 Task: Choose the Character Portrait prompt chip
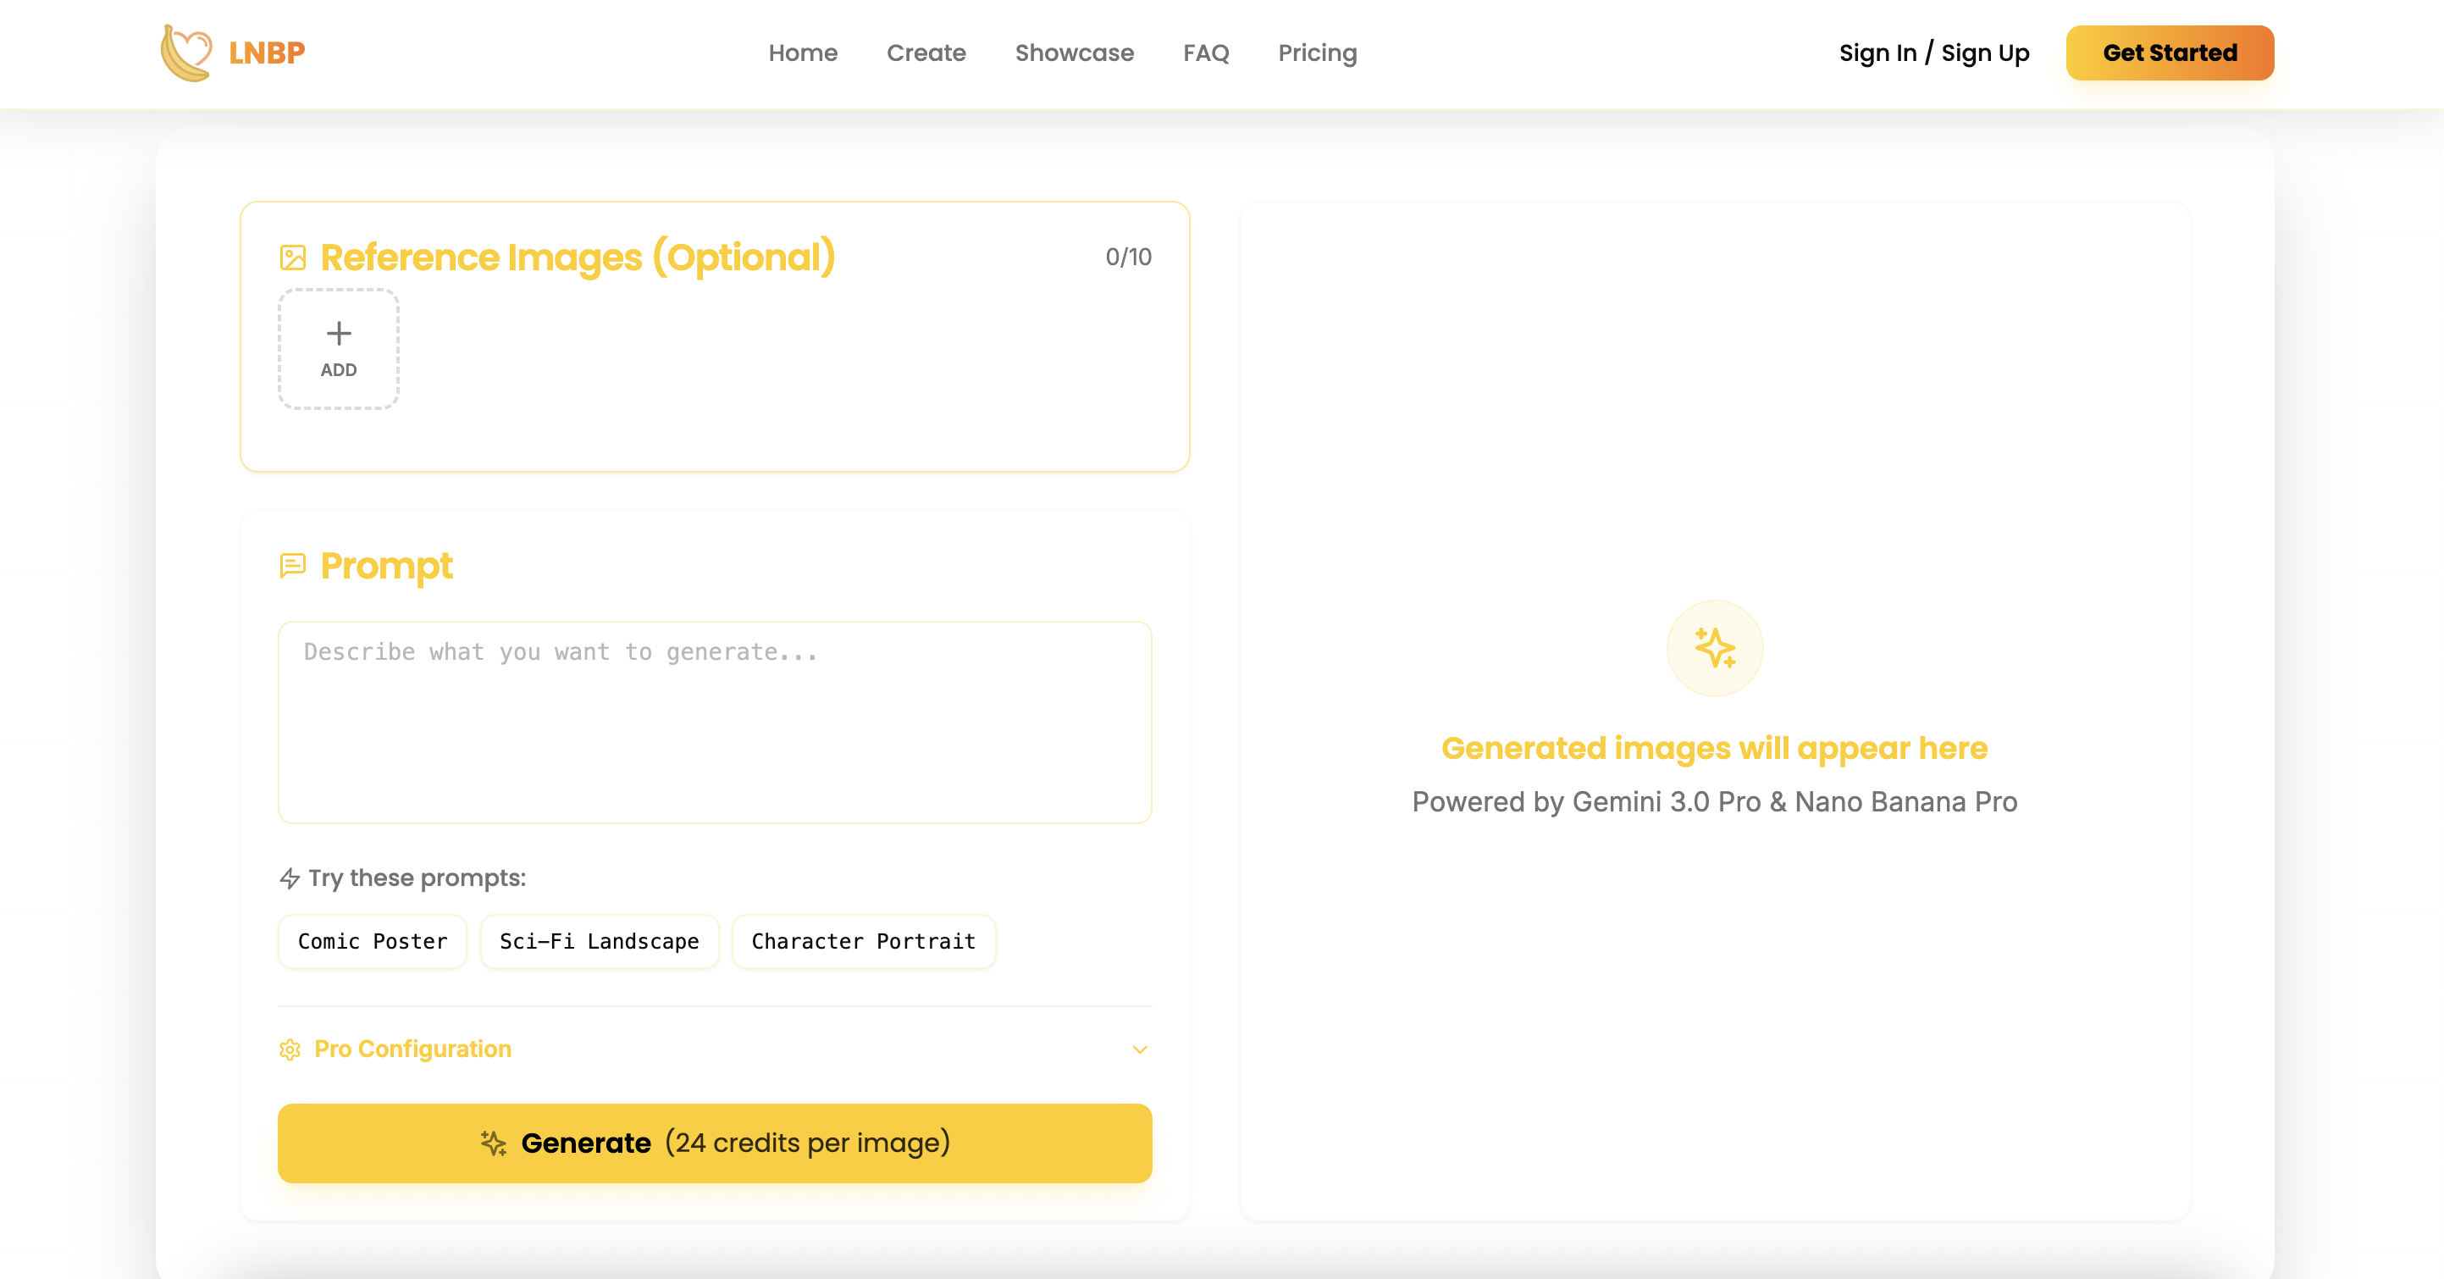coord(862,941)
